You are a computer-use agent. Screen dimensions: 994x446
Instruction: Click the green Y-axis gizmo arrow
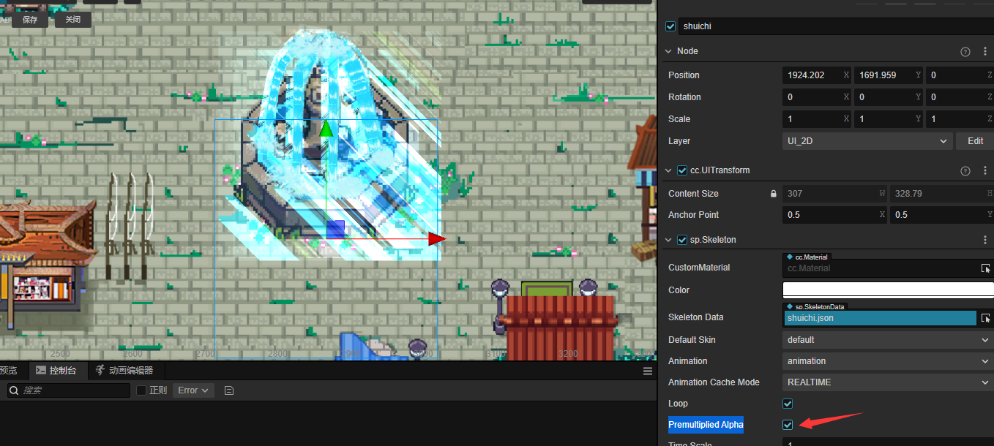point(326,129)
